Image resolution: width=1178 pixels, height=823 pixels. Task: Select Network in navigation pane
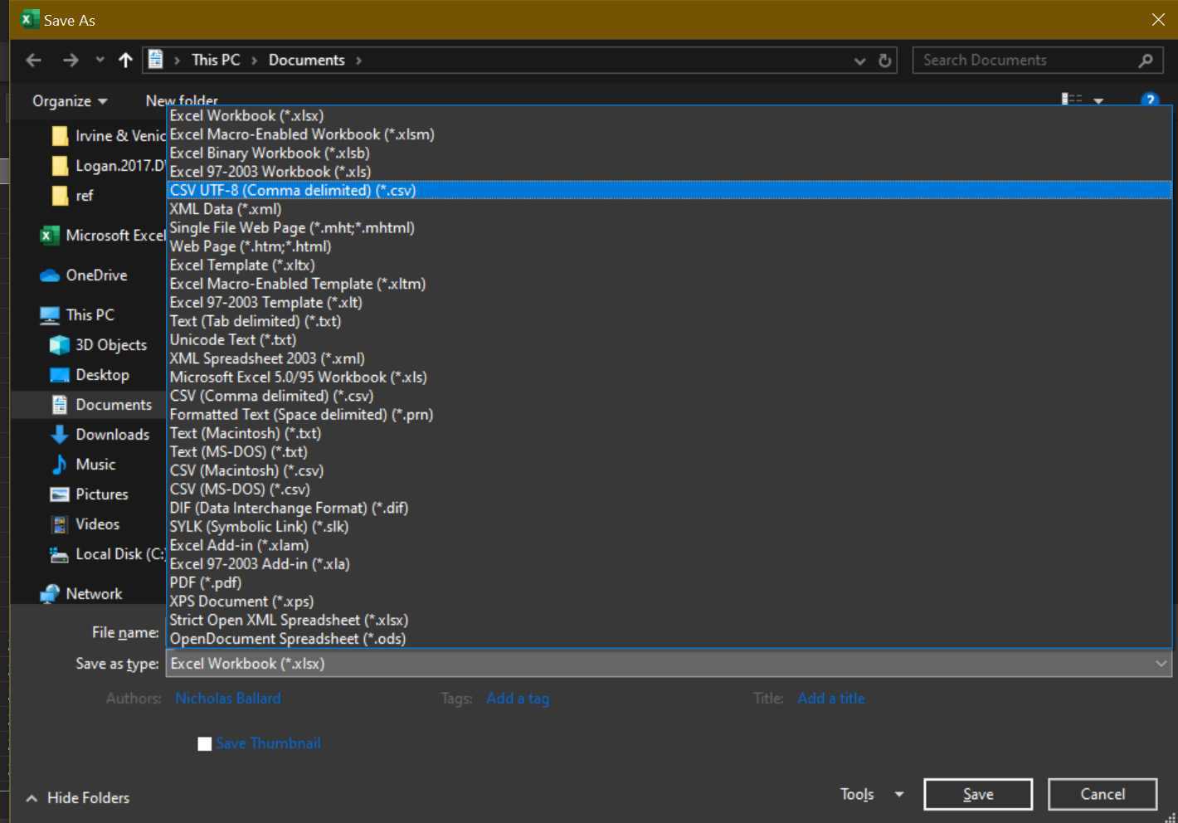[x=81, y=594]
